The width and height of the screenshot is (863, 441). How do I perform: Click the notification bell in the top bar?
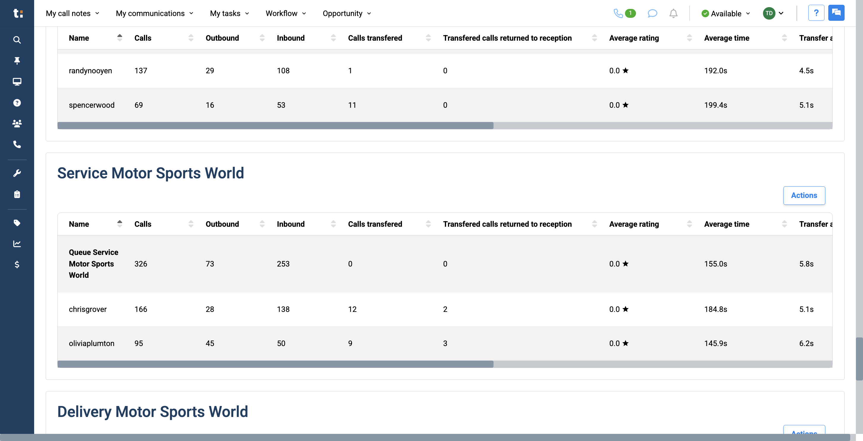[x=674, y=13]
